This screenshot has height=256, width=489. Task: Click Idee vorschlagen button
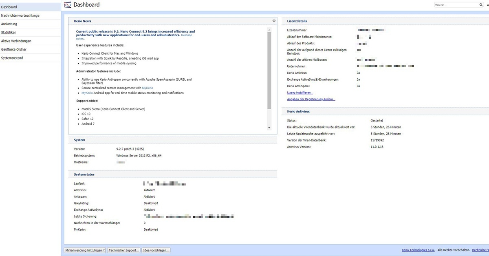[x=156, y=250]
